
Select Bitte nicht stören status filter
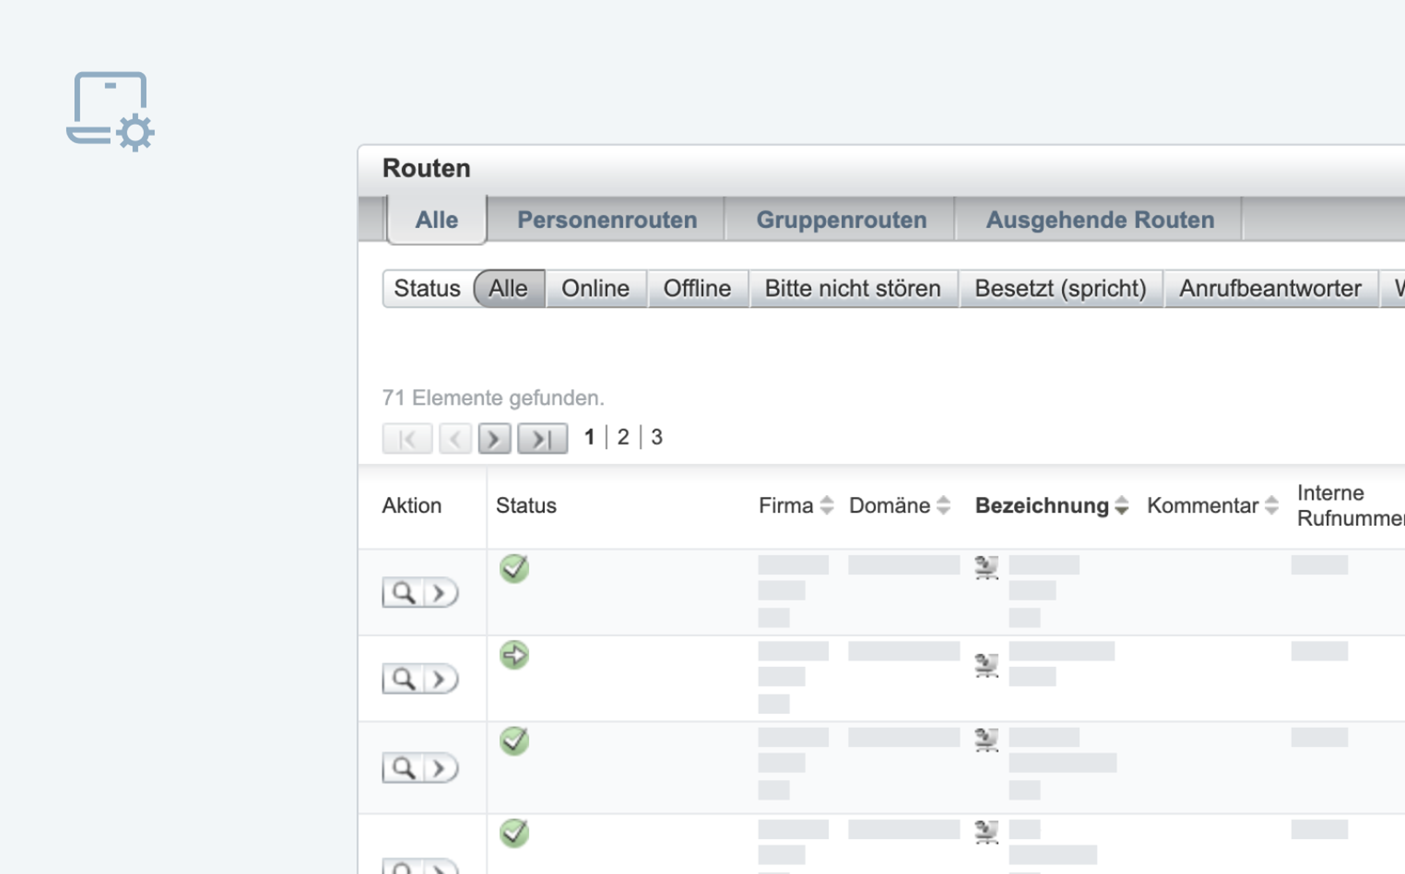[x=853, y=288]
